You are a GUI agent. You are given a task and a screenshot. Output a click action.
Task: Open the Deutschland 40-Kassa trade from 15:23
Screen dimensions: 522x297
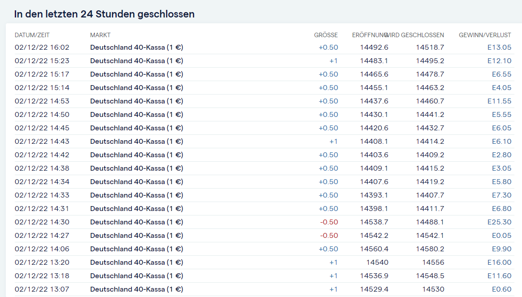click(x=136, y=61)
